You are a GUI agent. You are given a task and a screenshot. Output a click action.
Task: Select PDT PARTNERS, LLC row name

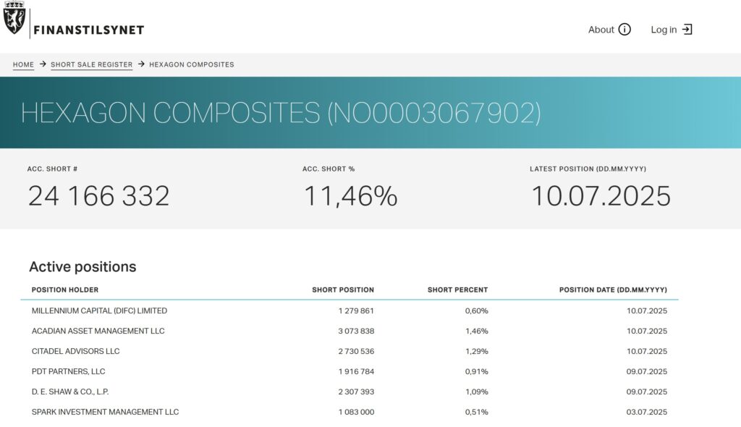pos(69,372)
